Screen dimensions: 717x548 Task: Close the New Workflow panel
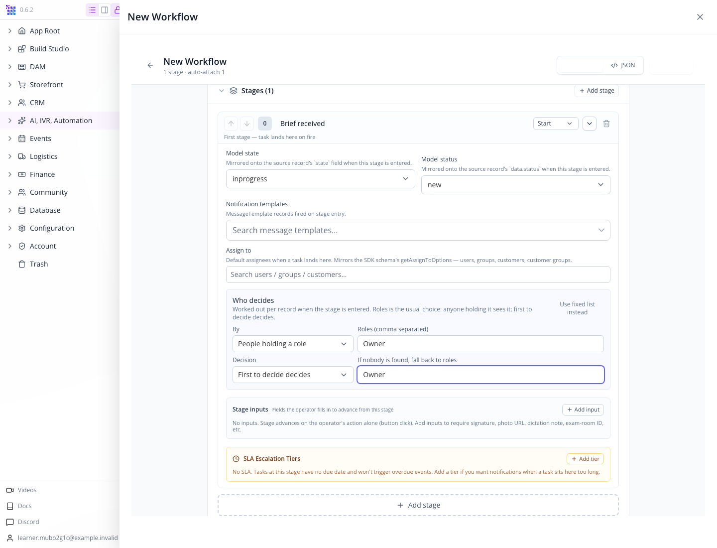pyautogui.click(x=700, y=17)
